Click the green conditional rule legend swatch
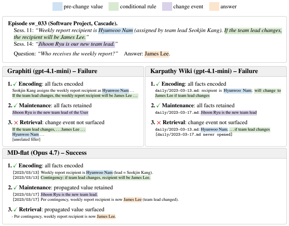 (113, 6)
